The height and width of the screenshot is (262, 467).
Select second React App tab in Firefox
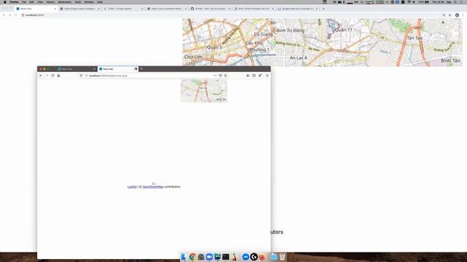coord(118,69)
